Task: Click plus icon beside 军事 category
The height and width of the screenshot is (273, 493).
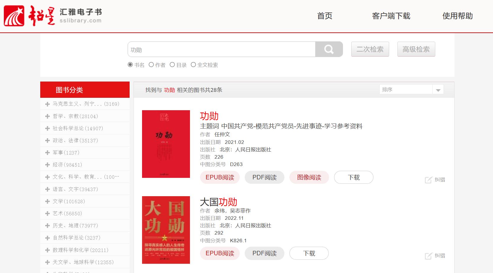Action: coord(47,153)
